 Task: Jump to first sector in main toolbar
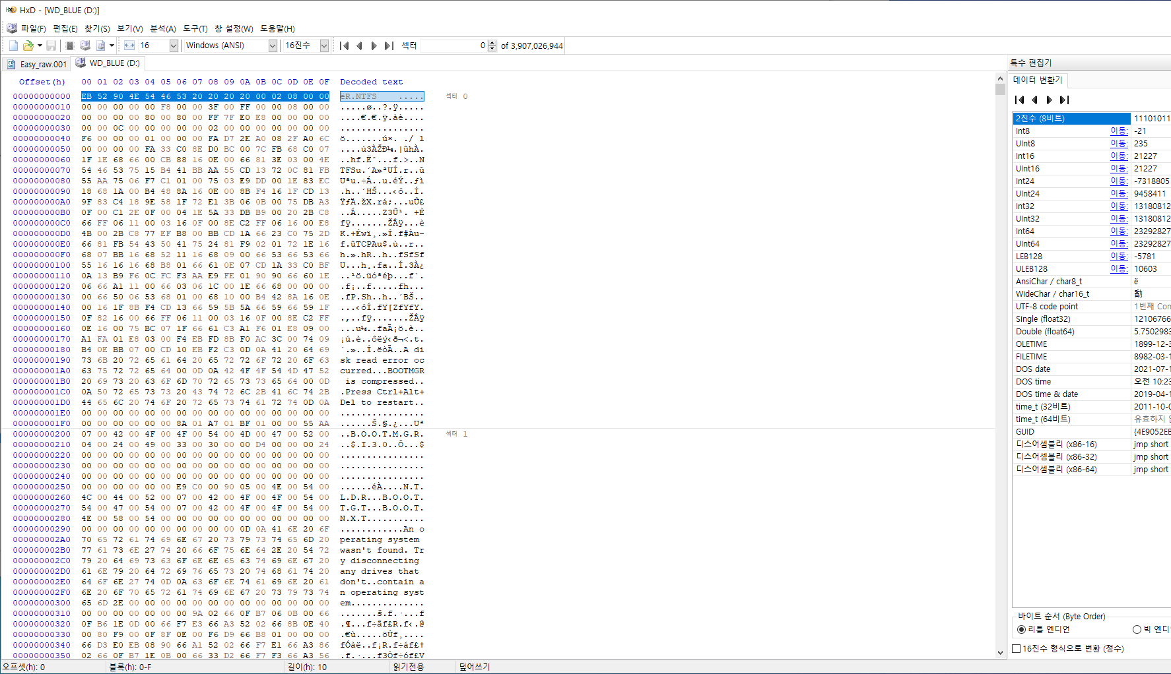(x=344, y=46)
